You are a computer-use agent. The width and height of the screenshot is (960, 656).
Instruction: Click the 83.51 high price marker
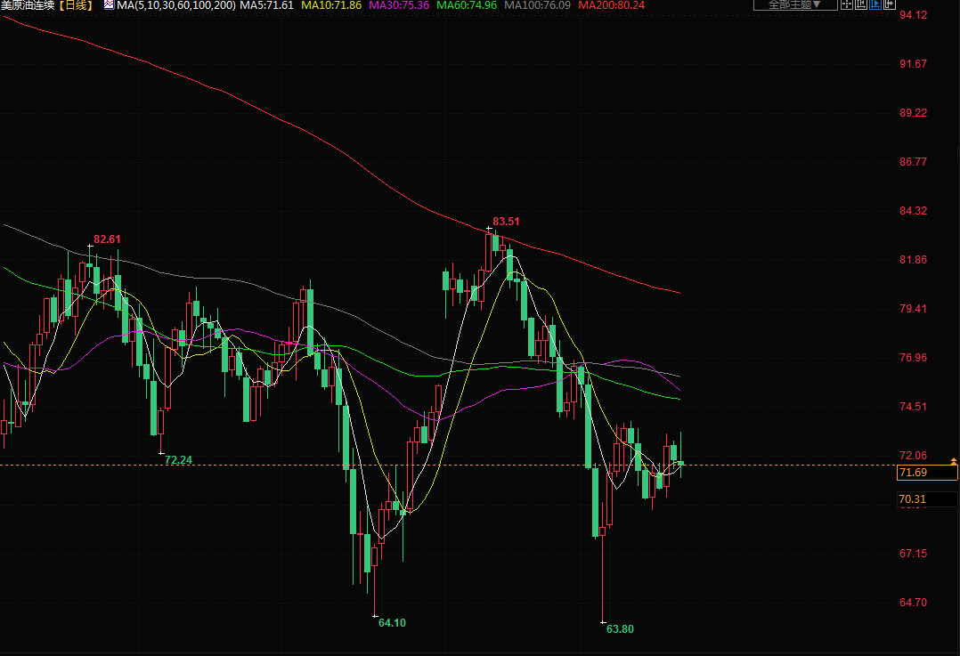(506, 222)
